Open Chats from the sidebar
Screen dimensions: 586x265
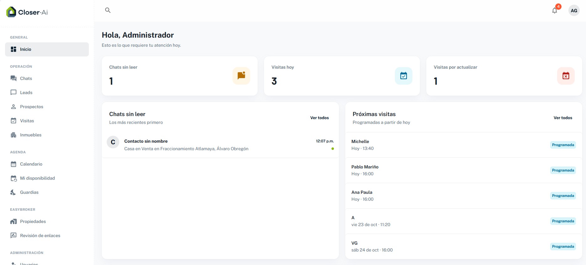(x=47, y=78)
